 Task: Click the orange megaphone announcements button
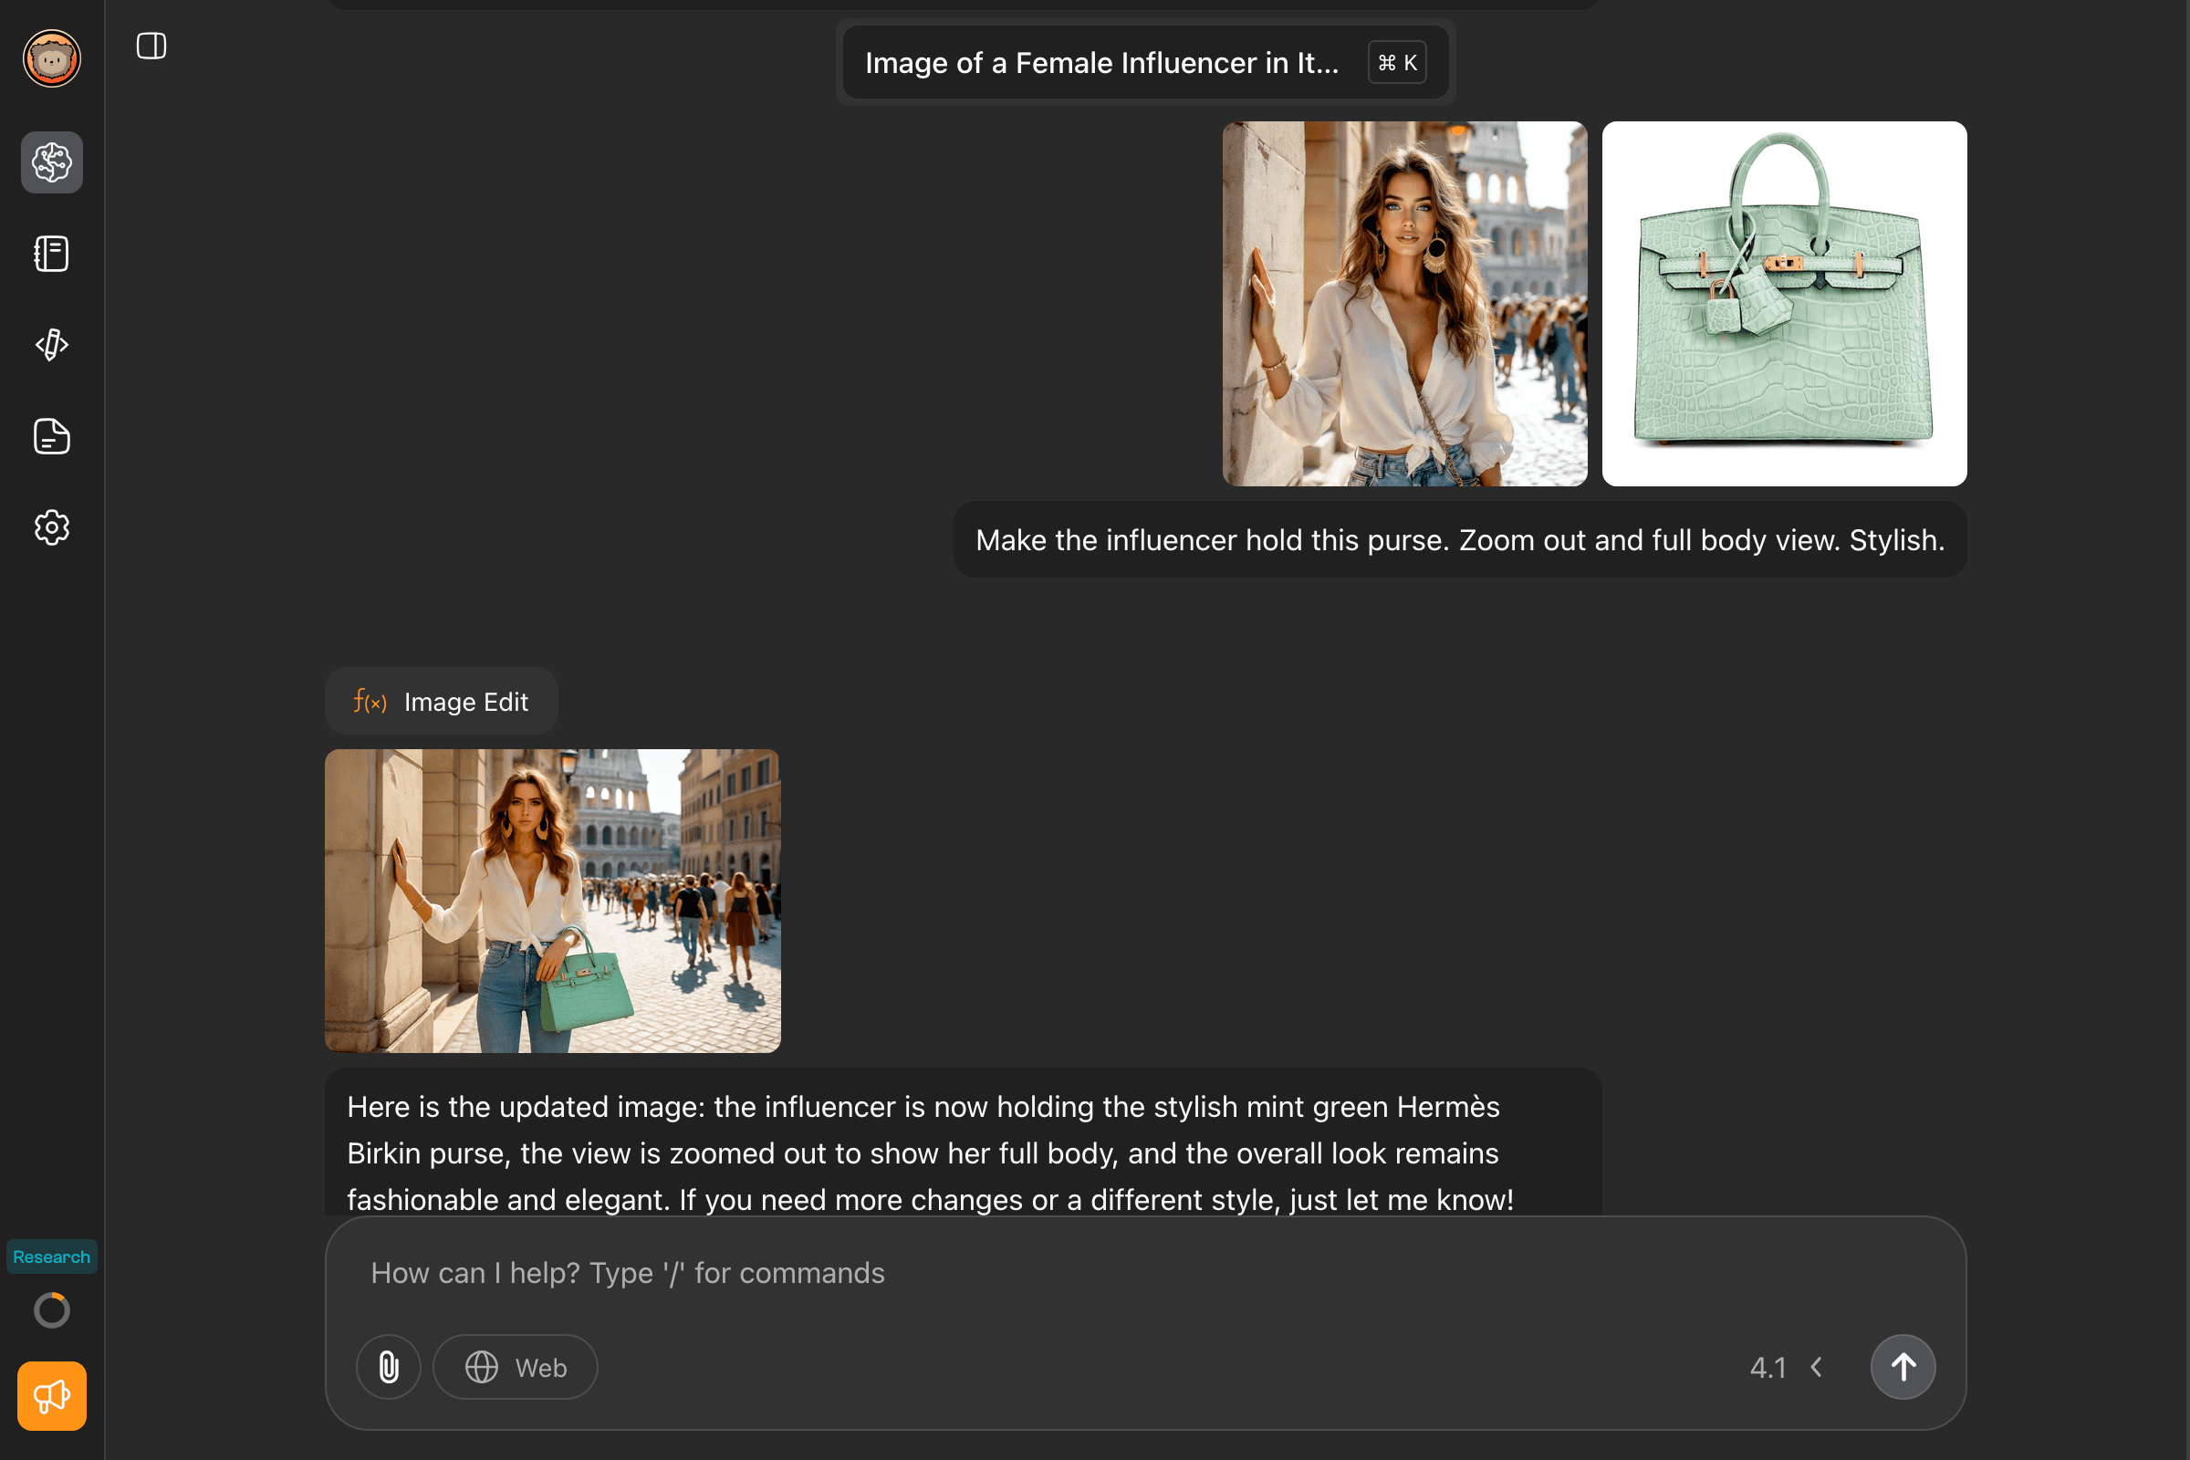pos(52,1396)
